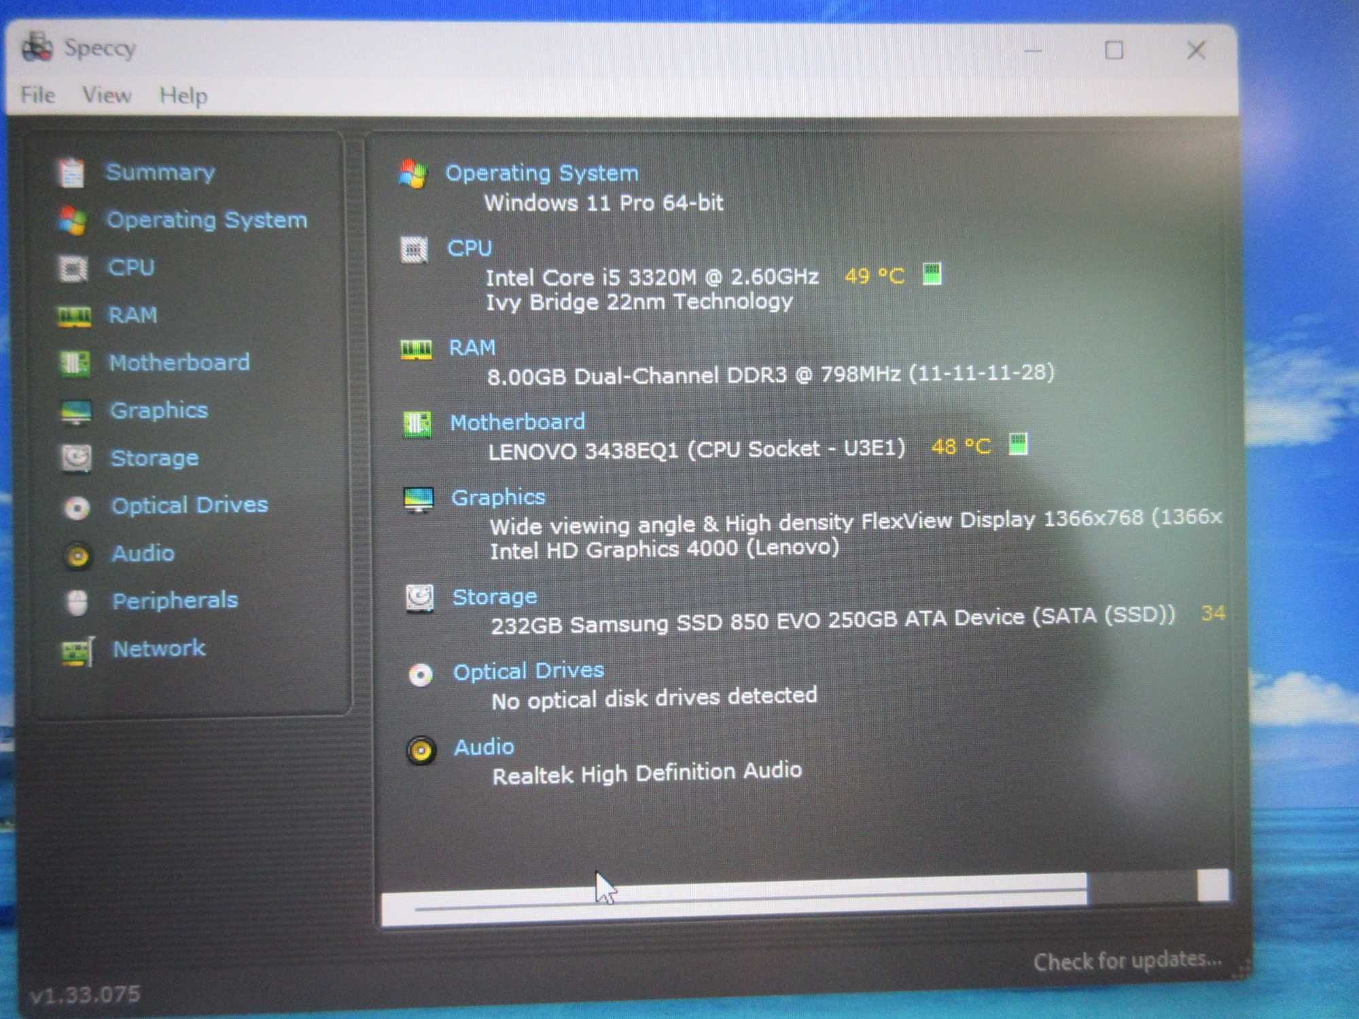Open Motherboard sidebar entry
This screenshot has height=1019, width=1359.
pyautogui.click(x=179, y=363)
